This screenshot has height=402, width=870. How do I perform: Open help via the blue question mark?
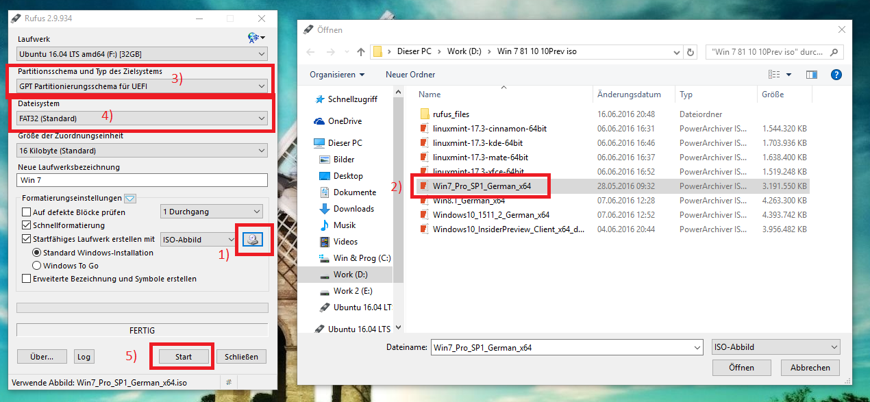[x=836, y=75]
